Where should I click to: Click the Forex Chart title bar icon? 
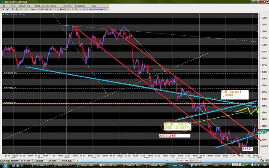pos(2,2)
